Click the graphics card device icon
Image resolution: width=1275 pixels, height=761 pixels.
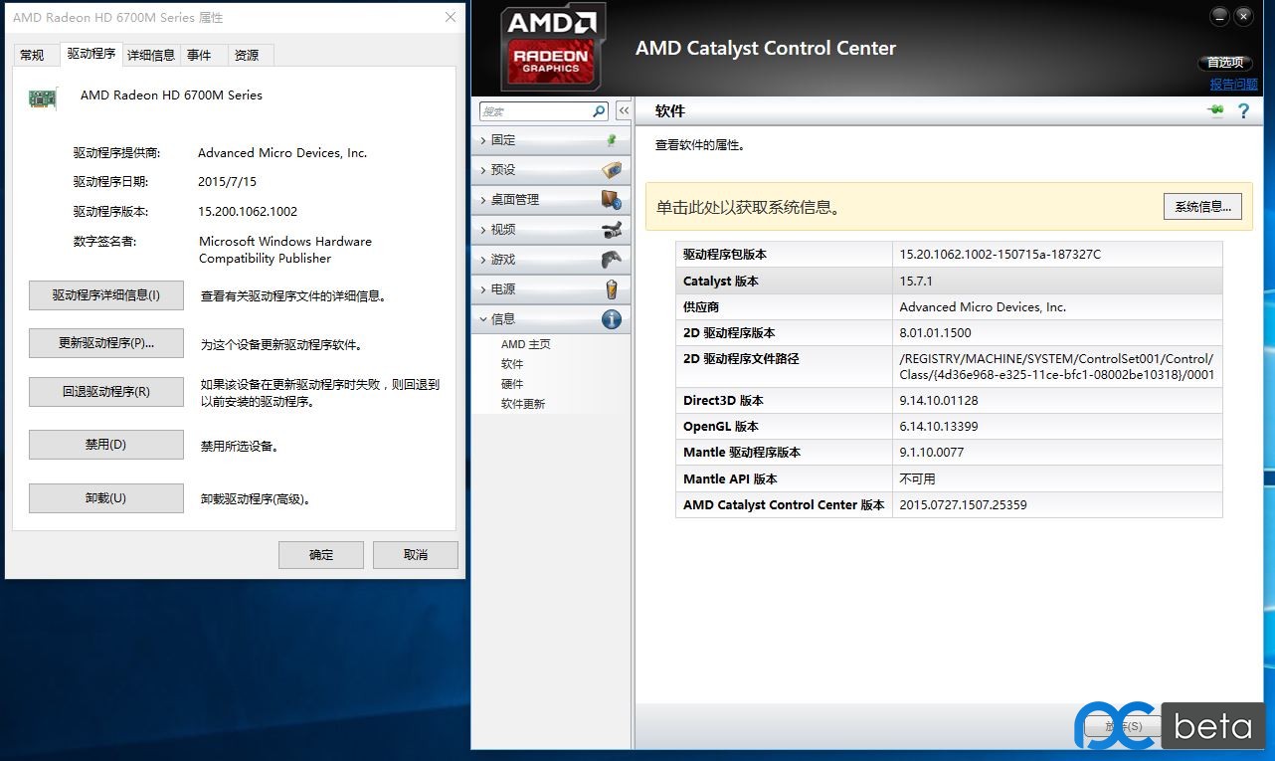[43, 97]
